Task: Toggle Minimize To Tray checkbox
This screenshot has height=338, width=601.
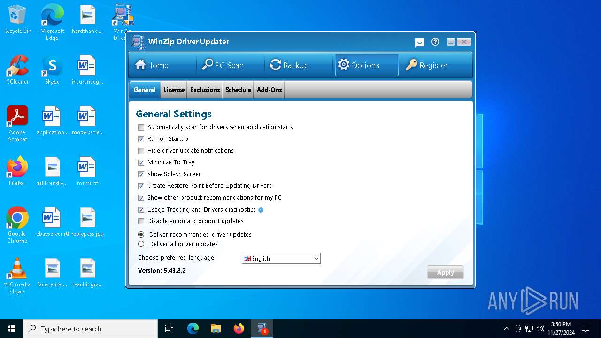Action: coord(141,162)
